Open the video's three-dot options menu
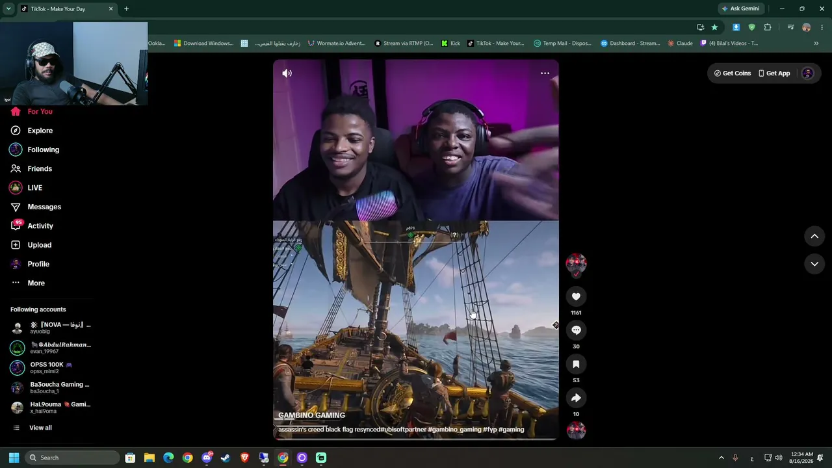The image size is (832, 468). click(545, 73)
